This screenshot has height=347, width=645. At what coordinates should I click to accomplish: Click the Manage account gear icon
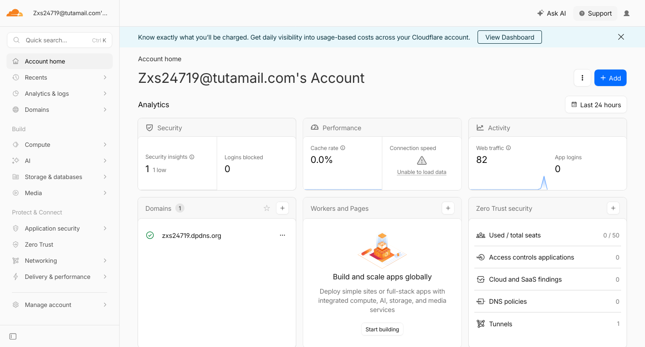(x=16, y=305)
